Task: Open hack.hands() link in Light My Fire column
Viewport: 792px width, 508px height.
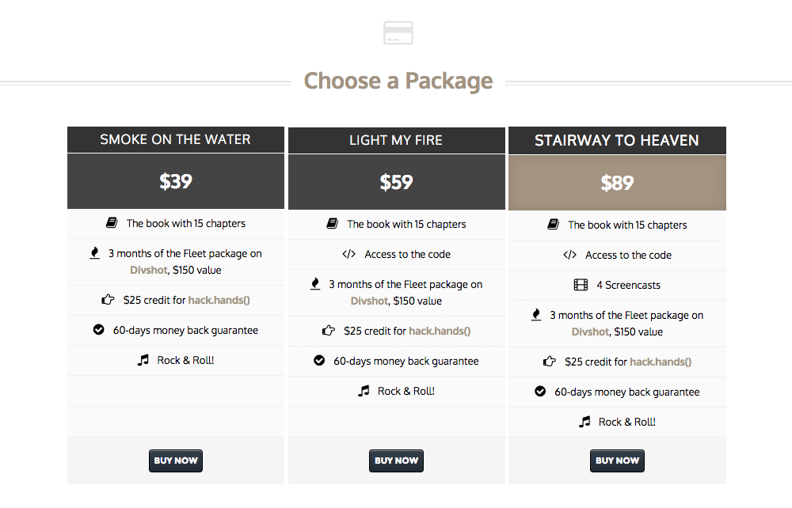Action: pos(440,331)
